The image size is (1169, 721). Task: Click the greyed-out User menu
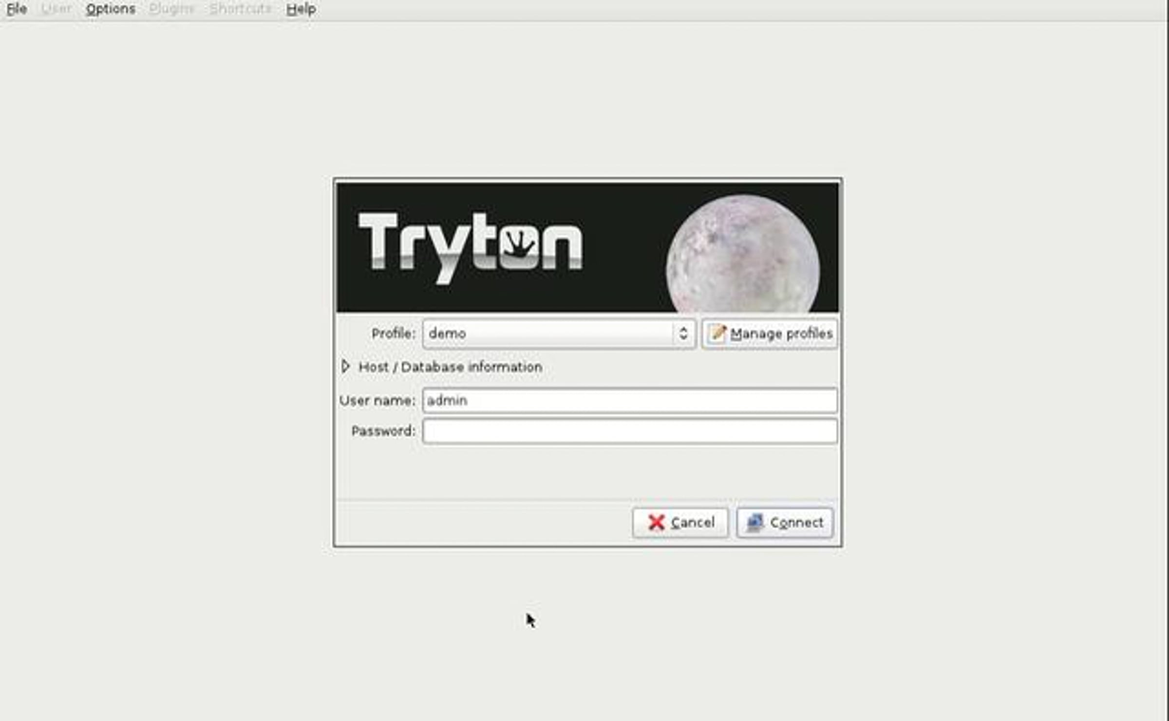click(57, 9)
